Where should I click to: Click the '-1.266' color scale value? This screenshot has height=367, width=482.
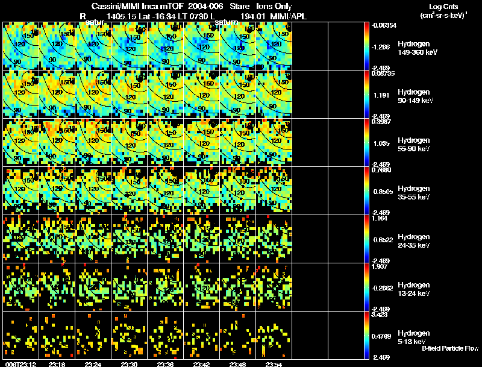pos(381,47)
